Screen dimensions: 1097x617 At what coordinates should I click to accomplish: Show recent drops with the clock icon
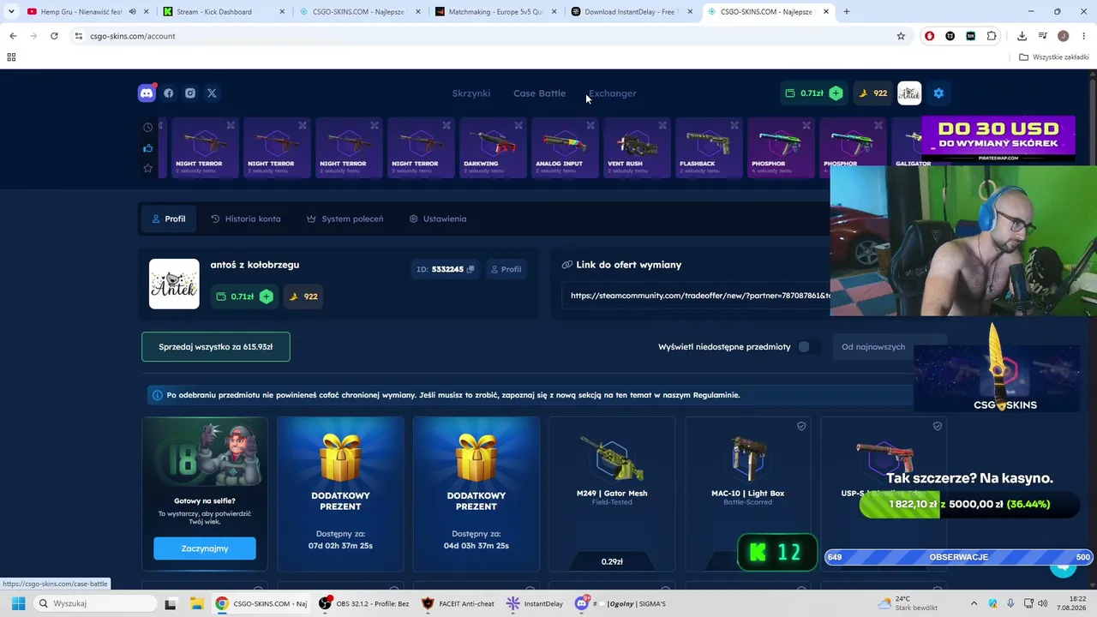coord(147,128)
